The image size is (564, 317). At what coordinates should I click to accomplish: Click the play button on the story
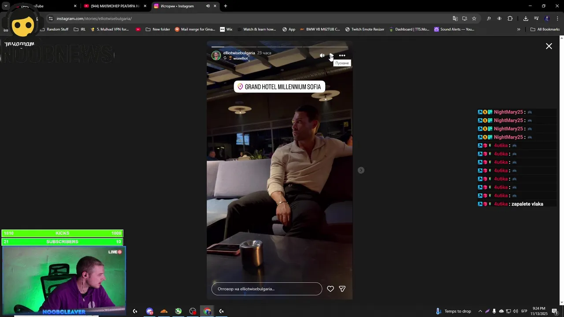[331, 55]
